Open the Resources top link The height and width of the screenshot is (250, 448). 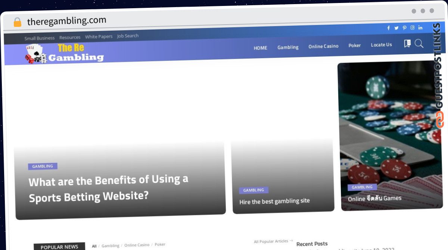[70, 37]
